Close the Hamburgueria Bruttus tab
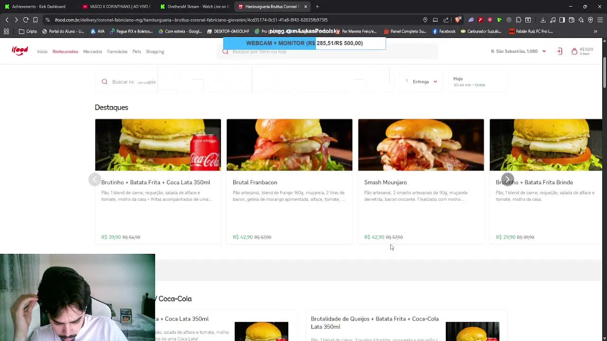Viewport: 607px width, 341px height. [305, 7]
